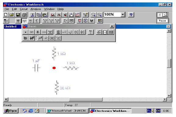Open the Logic Gates parts bin

click(65, 21)
